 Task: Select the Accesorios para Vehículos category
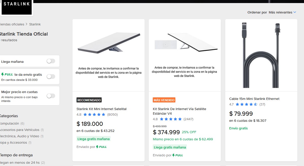point(19,130)
